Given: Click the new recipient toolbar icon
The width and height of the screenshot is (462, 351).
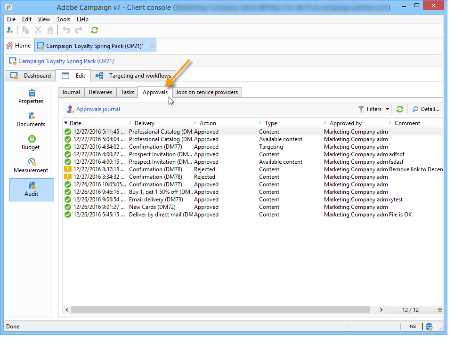Looking at the screenshot, I should point(10,30).
